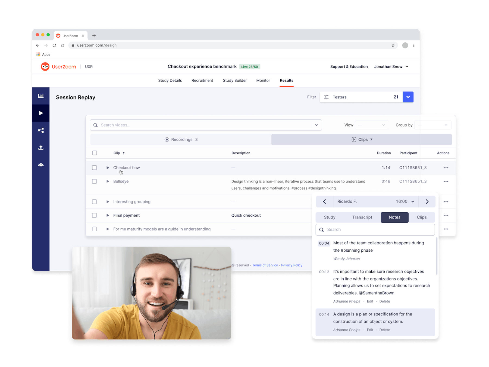Click the Search videos input field
The image size is (489, 367).
(206, 125)
